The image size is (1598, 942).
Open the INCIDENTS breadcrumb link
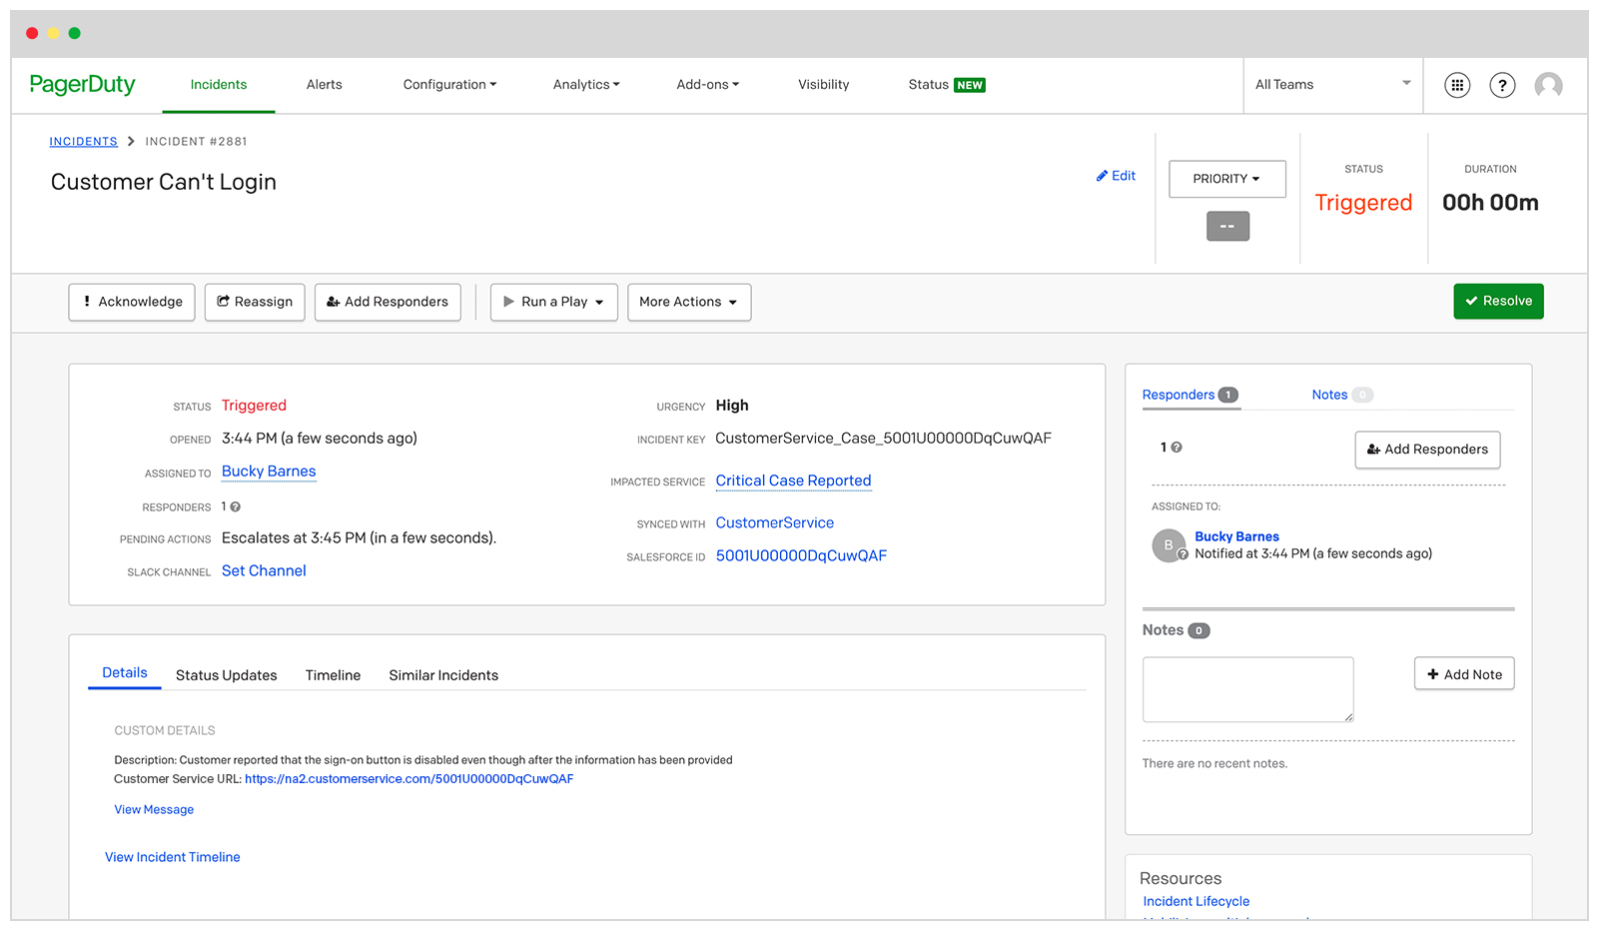(84, 142)
